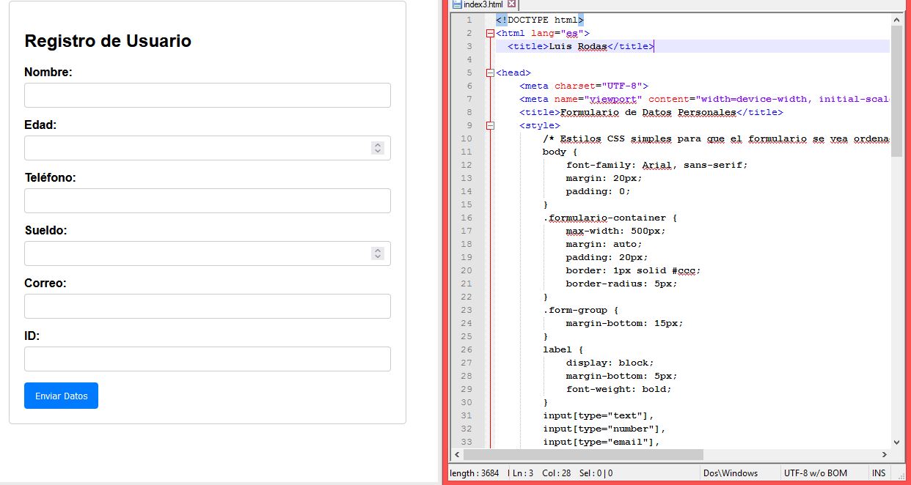Click into the Correo email field
911x485 pixels.
coord(207,306)
